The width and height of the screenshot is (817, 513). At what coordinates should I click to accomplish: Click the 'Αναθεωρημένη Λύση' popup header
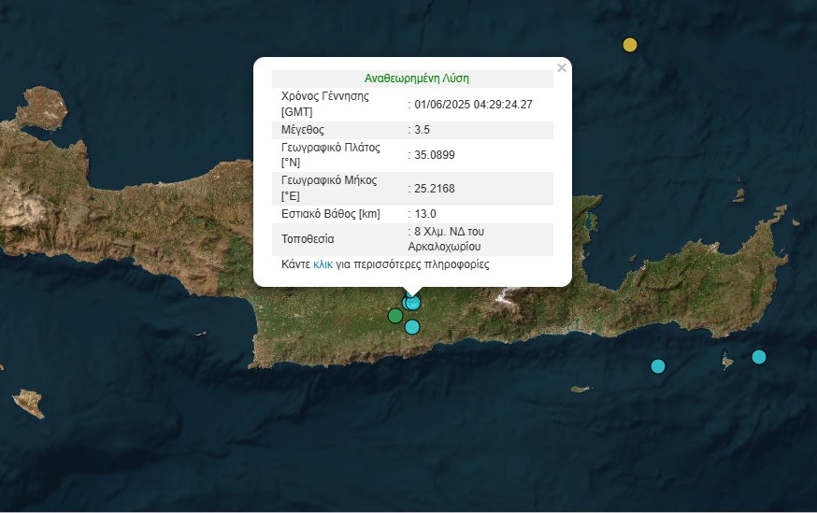click(416, 78)
